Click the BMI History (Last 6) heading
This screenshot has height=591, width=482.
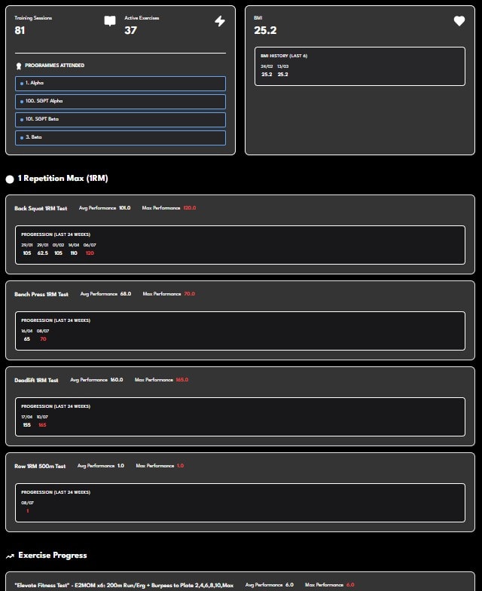(x=284, y=56)
